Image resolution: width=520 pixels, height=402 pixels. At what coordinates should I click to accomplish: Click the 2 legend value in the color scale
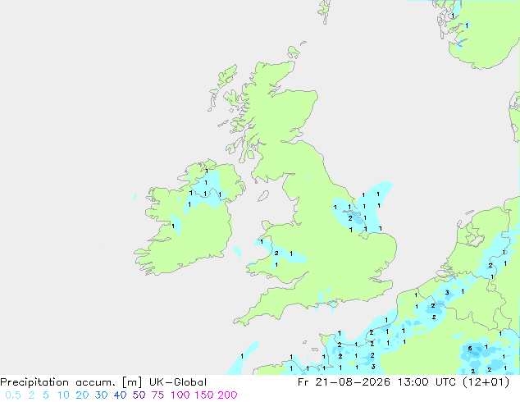point(31,395)
